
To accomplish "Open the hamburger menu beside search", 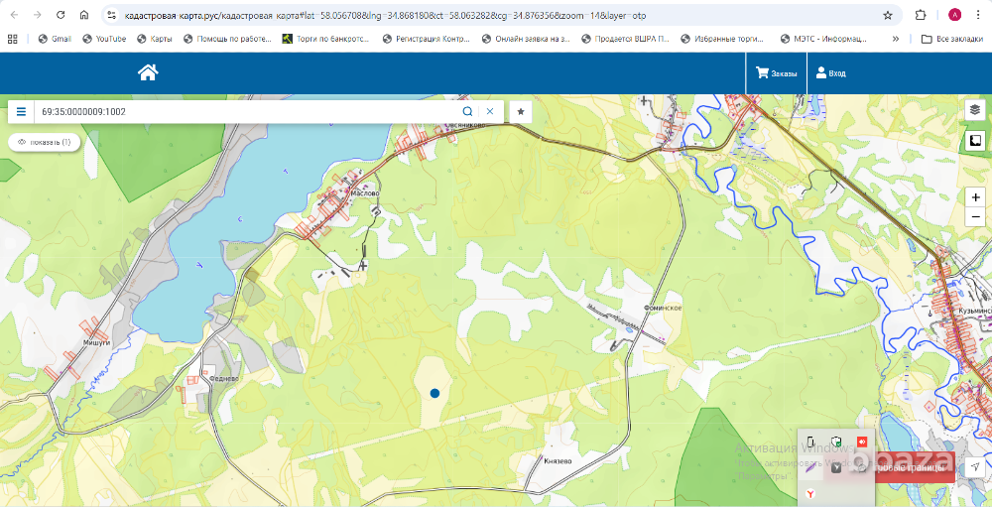I will 21,112.
